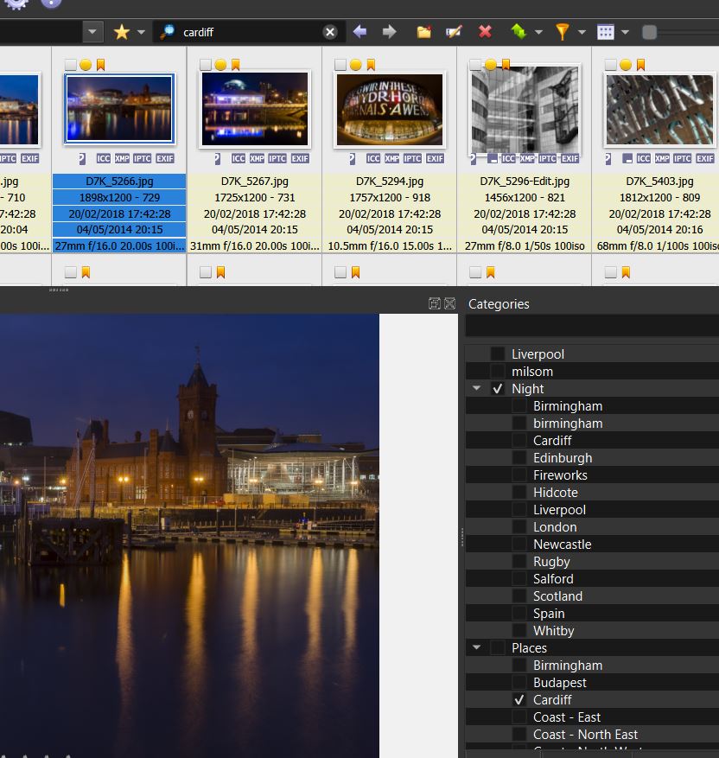Select the Fireworks category item
The height and width of the screenshot is (758, 719).
pyautogui.click(x=560, y=475)
